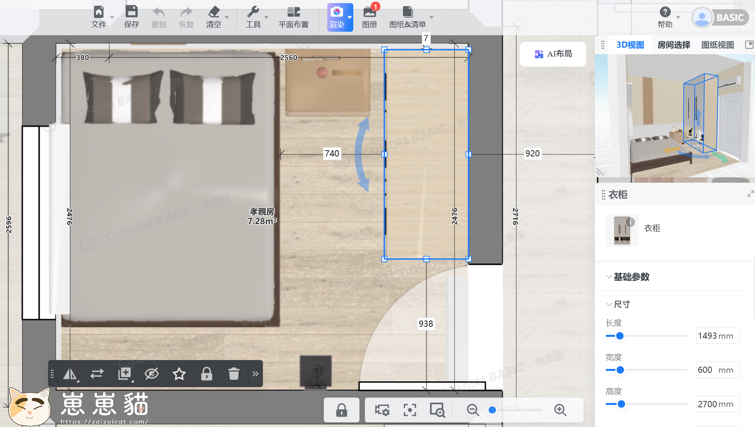The height and width of the screenshot is (427, 755).
Task: Click the 孝親房 room label
Action: coord(262,212)
